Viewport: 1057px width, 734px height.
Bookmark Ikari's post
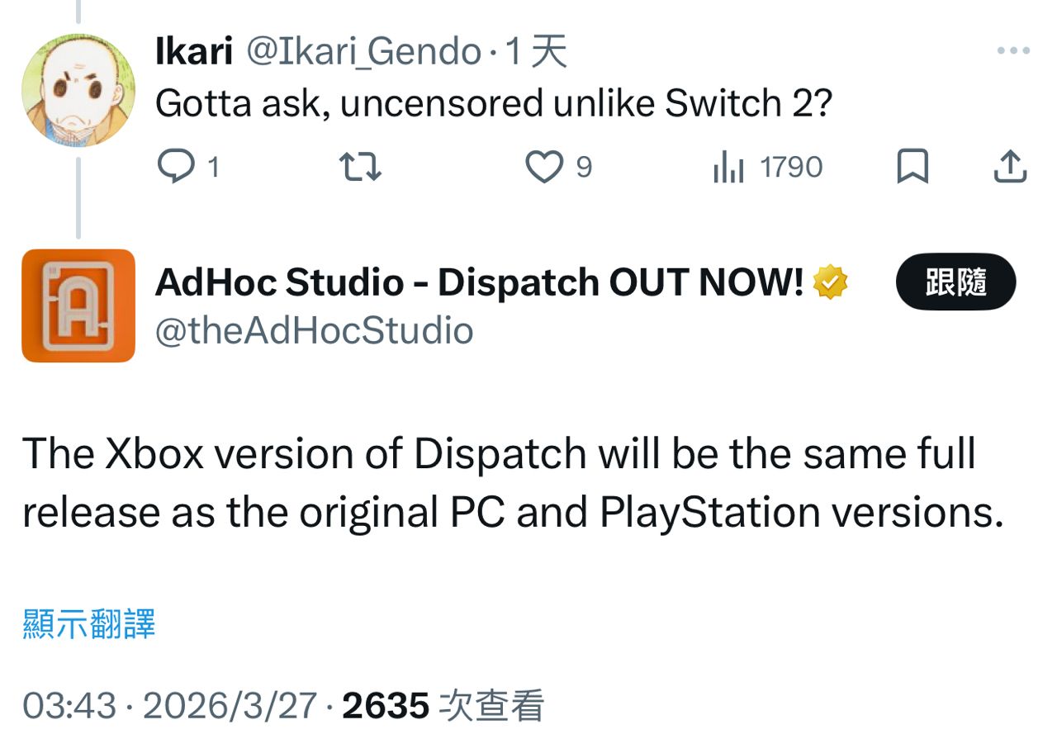tap(912, 168)
